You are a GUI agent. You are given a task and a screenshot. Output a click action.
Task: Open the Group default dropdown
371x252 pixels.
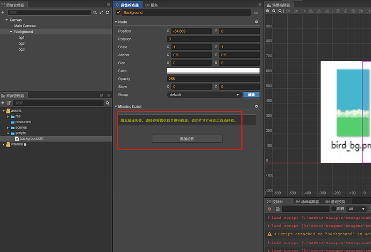(204, 94)
